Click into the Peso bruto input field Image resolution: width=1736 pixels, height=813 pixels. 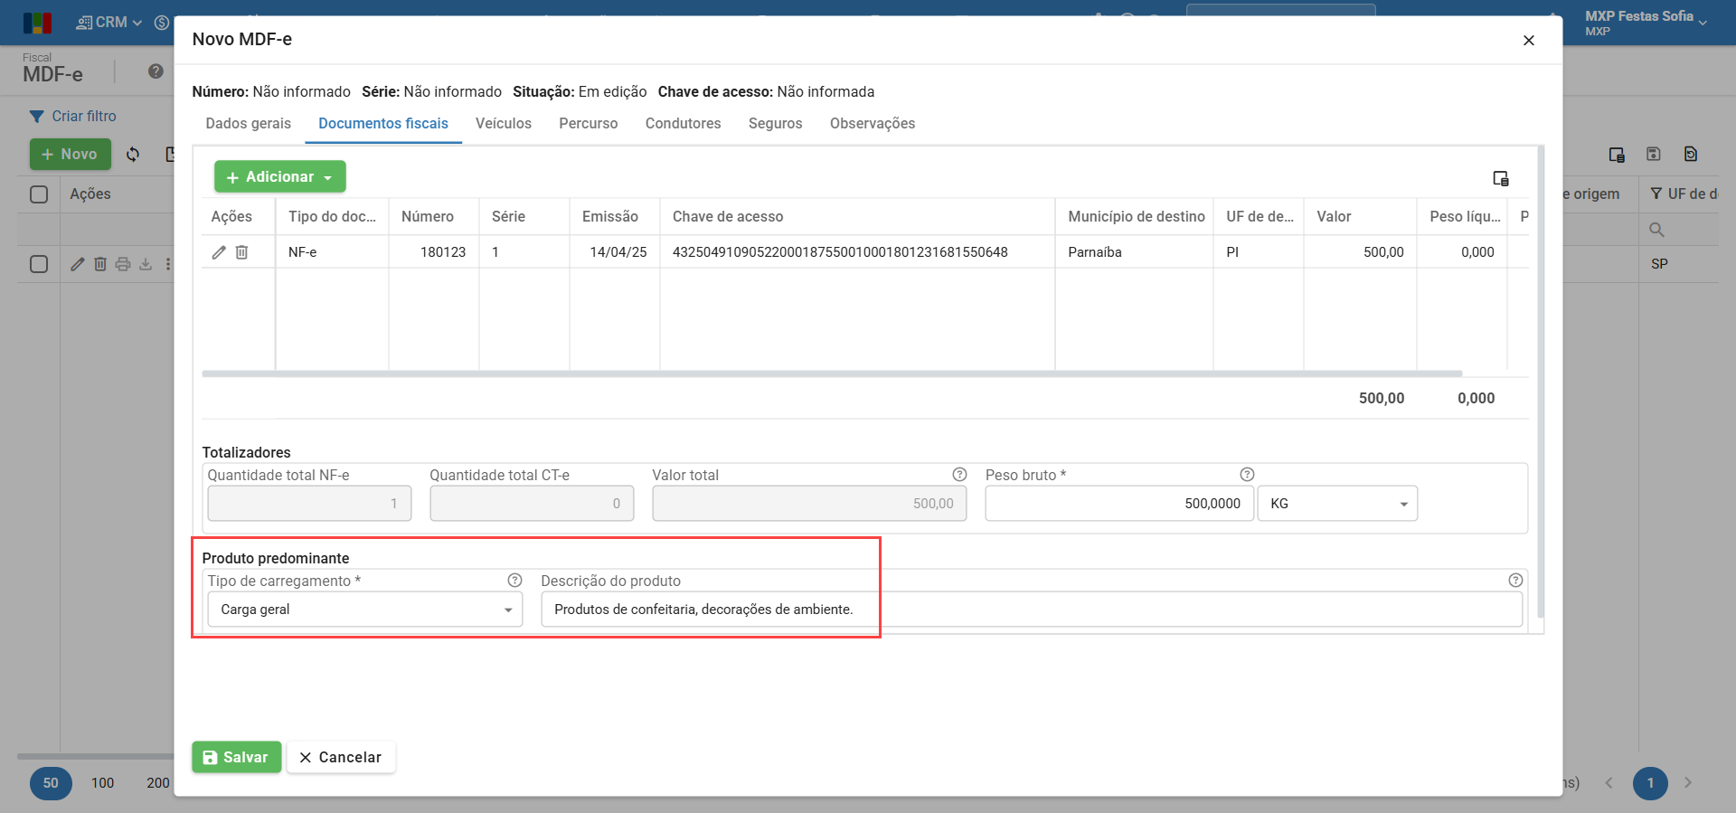tap(1119, 504)
